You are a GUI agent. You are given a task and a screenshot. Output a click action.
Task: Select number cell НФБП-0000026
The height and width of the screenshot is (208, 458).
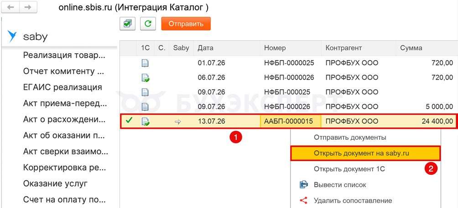pos(289,77)
